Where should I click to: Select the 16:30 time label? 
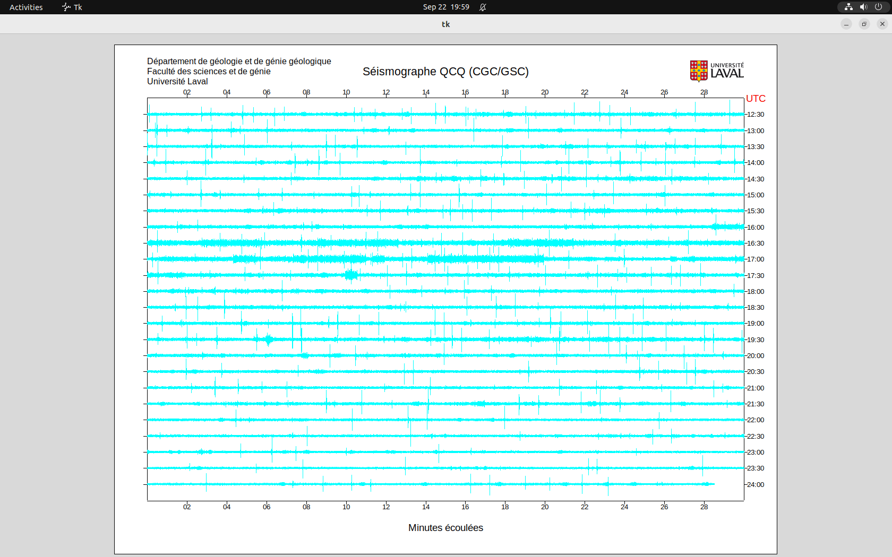(756, 243)
